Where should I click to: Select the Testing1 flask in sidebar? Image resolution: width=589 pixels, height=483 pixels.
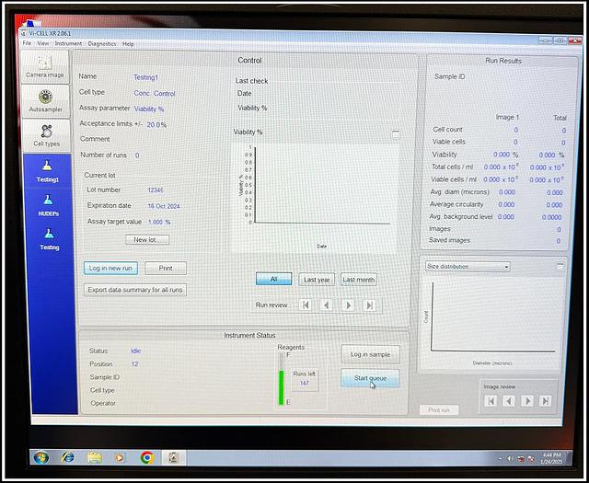coord(47,171)
